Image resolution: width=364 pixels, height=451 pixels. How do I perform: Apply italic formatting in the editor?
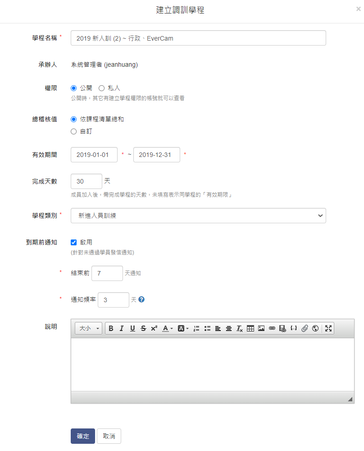pos(122,328)
